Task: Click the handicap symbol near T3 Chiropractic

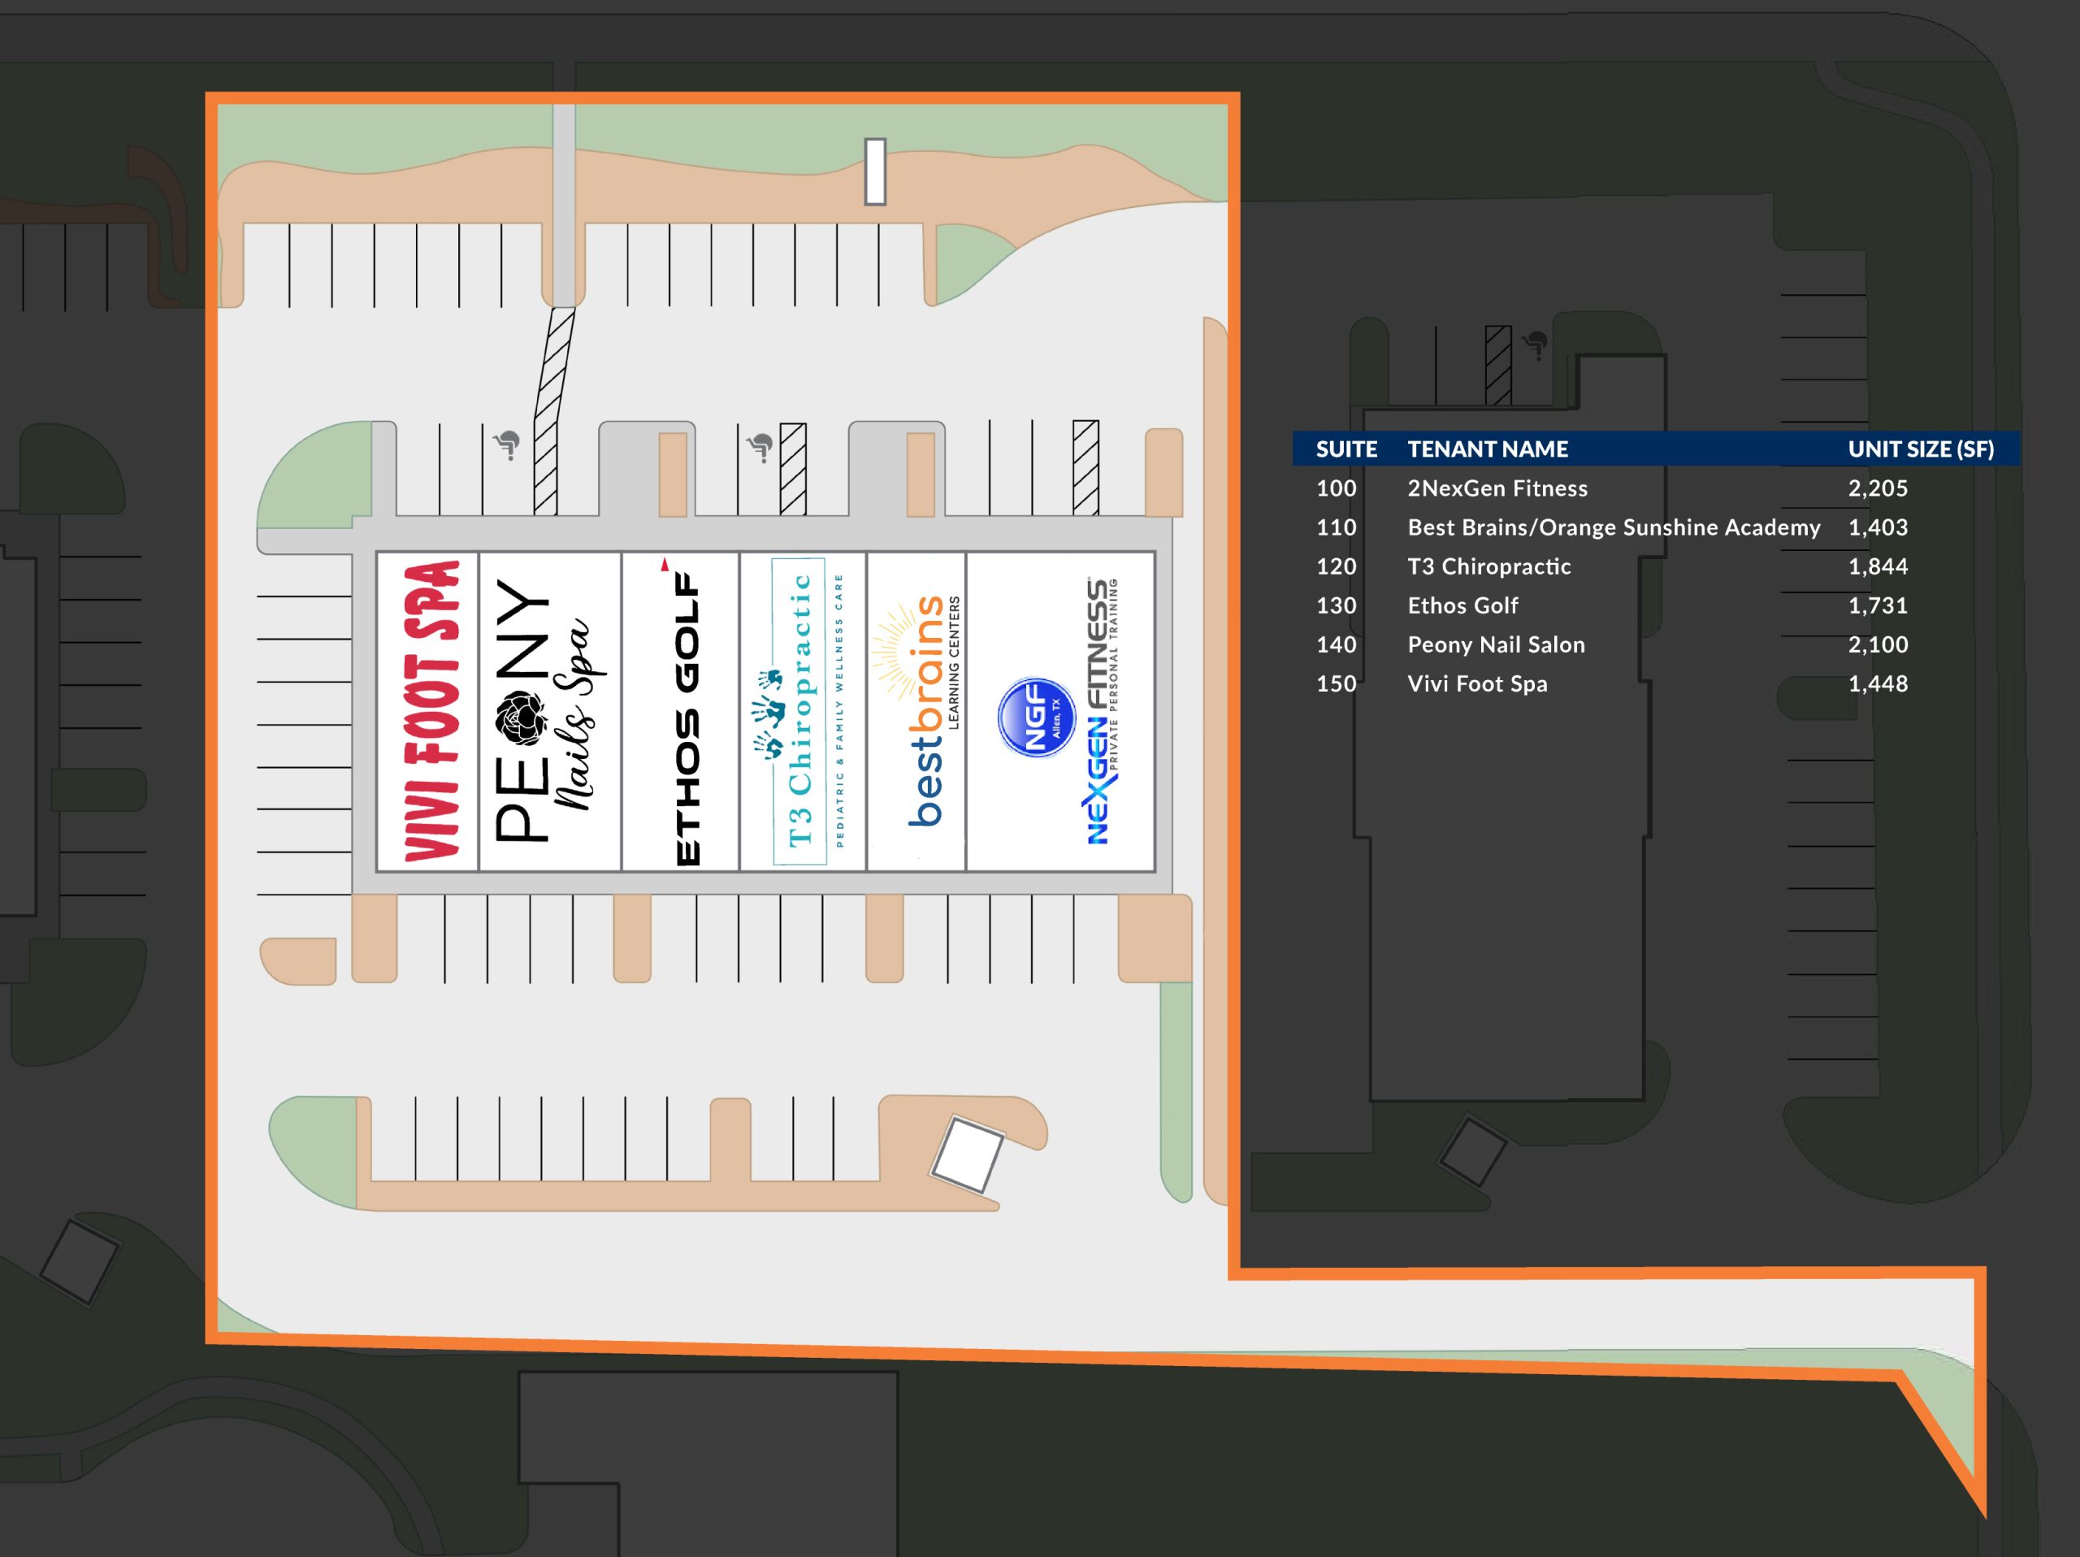Action: [760, 447]
